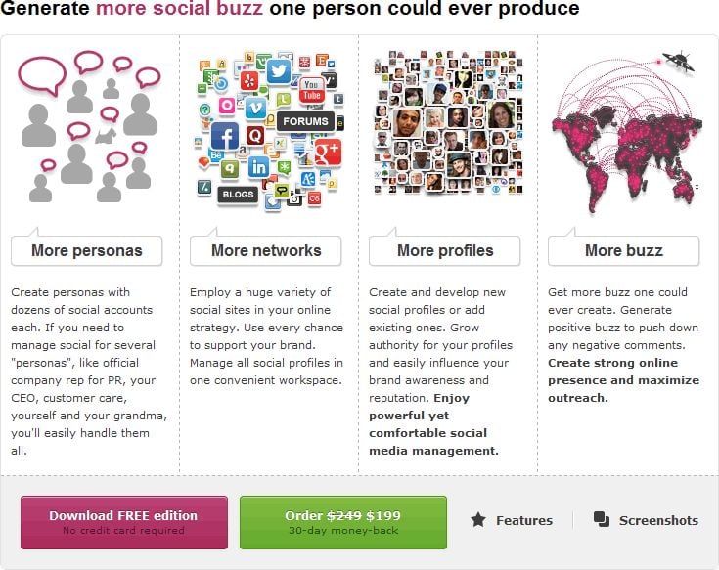Click the FORUMS label badge
719x570 pixels.
pos(306,121)
